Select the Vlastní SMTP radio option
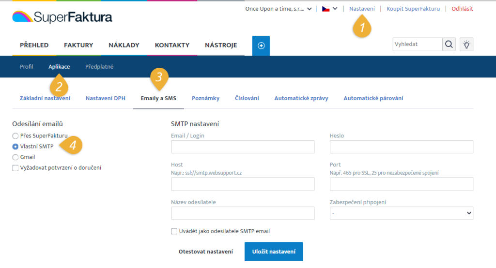 (15, 147)
